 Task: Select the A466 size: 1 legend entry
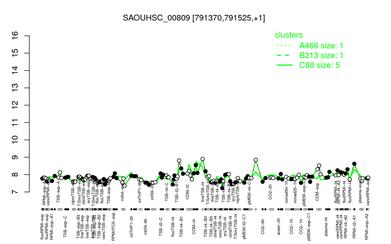pyautogui.click(x=321, y=46)
